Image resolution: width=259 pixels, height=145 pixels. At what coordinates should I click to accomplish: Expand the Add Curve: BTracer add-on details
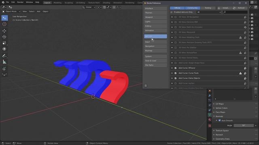click(x=172, y=68)
